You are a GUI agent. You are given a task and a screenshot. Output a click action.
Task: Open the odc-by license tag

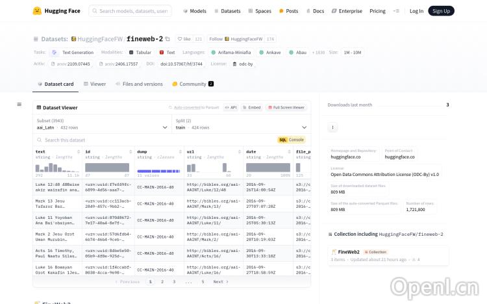coord(243,64)
